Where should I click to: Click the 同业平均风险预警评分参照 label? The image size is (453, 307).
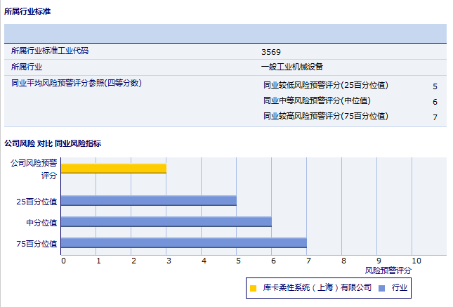[77, 83]
